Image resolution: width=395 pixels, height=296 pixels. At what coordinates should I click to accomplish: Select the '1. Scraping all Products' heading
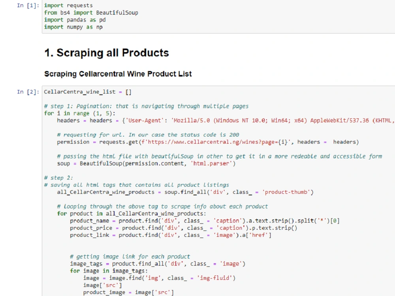click(107, 53)
